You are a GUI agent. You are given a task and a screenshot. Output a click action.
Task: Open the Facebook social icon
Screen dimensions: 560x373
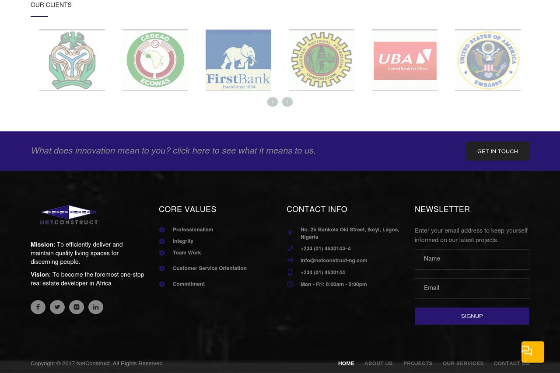(38, 307)
